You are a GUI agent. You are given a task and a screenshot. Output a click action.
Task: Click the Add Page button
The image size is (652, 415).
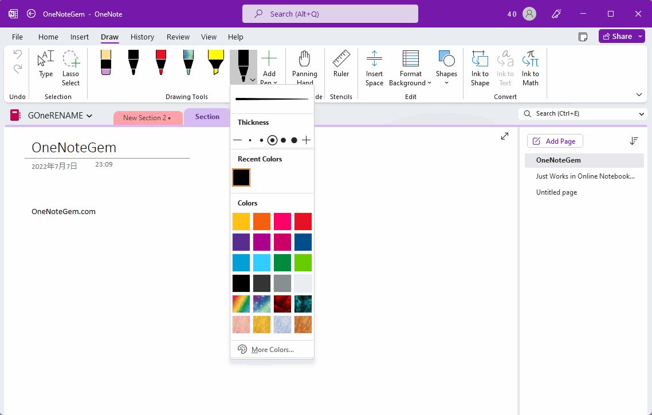555,141
